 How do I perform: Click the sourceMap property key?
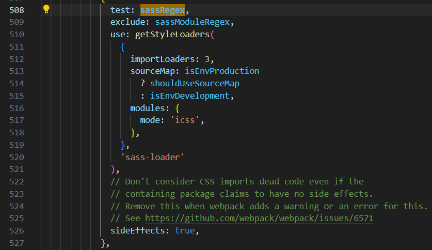[x=152, y=71]
